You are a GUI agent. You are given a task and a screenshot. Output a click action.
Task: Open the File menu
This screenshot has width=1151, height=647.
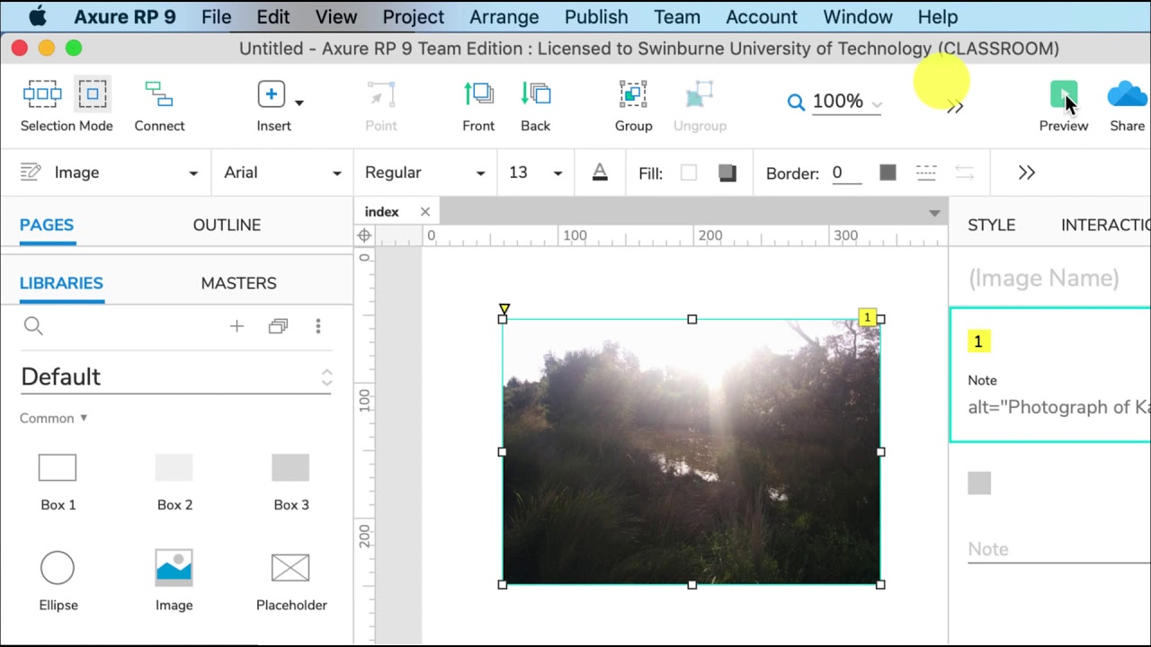[217, 17]
